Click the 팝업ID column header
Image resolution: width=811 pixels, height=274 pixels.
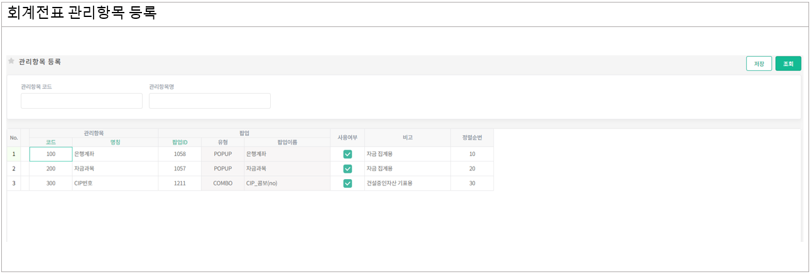180,142
